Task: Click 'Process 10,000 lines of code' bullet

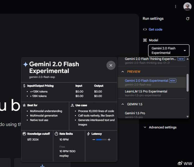Action: [x=96, y=111]
